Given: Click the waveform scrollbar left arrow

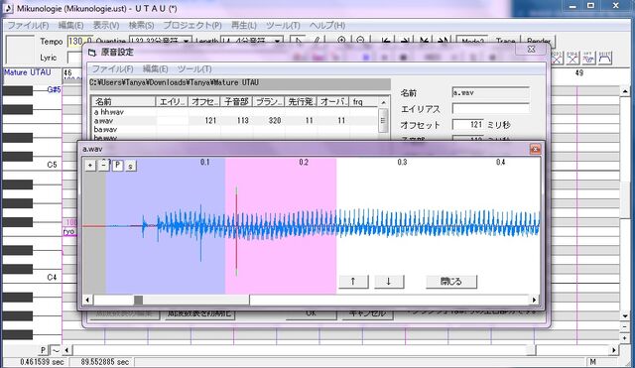Looking at the screenshot, I should click(x=87, y=300).
